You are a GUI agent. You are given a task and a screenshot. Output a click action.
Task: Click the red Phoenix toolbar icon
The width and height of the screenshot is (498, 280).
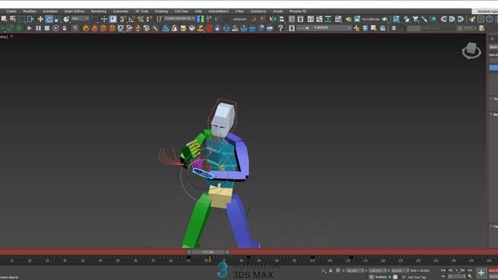point(209,28)
